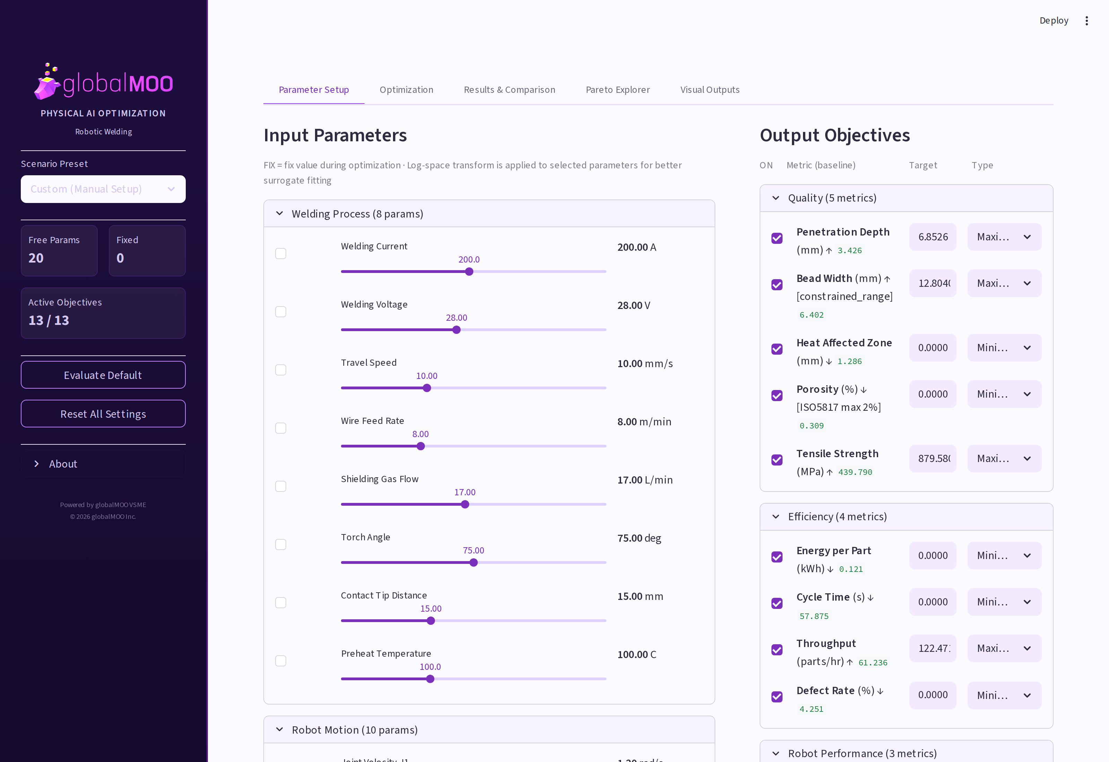Open the Optimization tab

pos(407,90)
